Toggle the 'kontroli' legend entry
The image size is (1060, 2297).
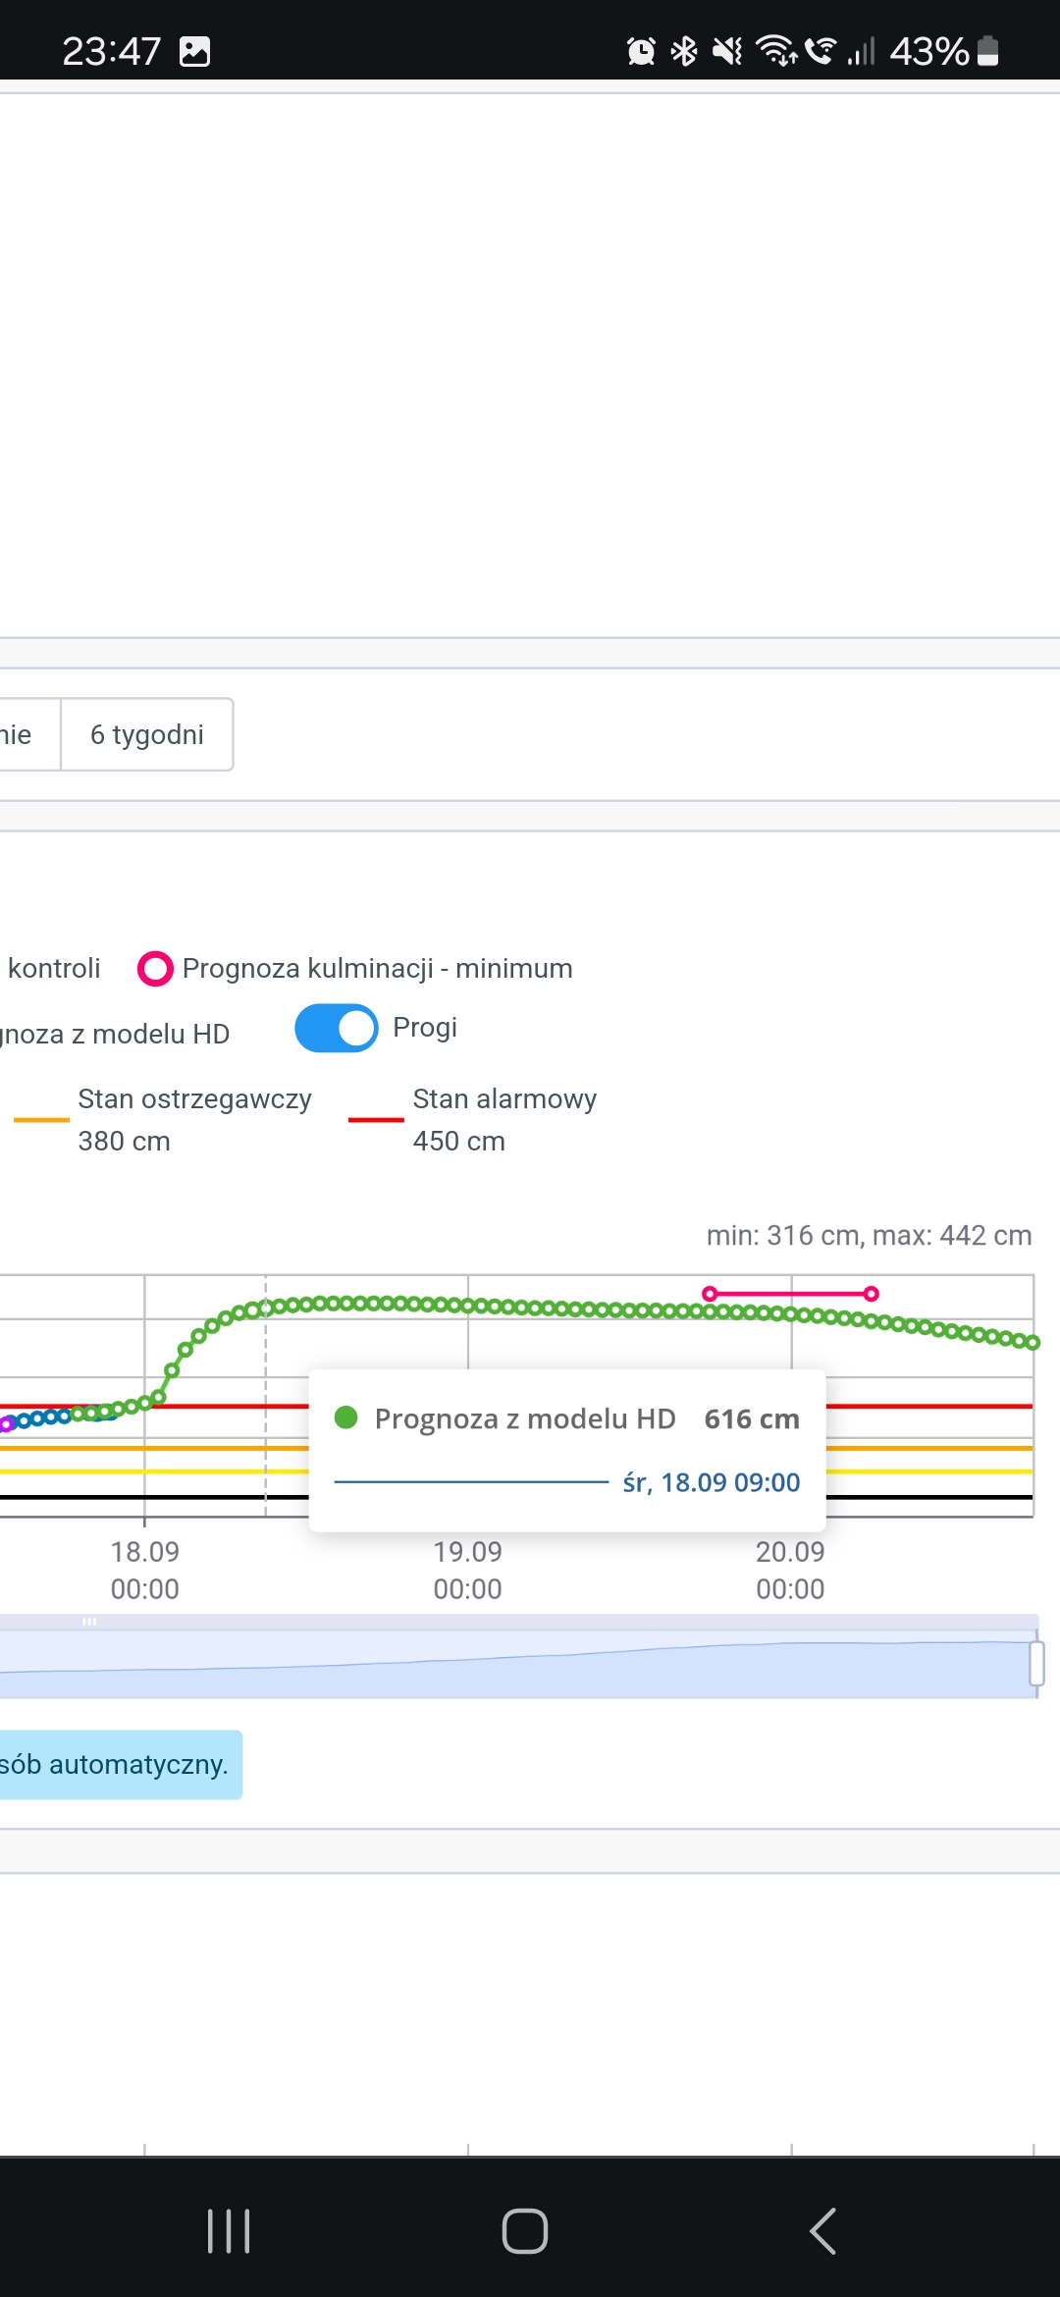[x=54, y=969]
